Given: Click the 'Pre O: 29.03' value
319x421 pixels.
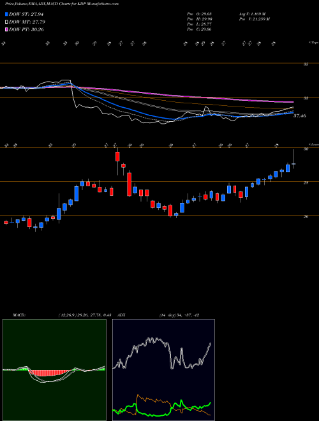Looking at the screenshot, I should (x=199, y=13).
